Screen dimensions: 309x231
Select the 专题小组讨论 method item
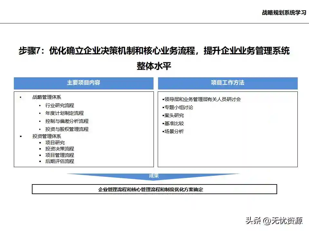pos(179,107)
